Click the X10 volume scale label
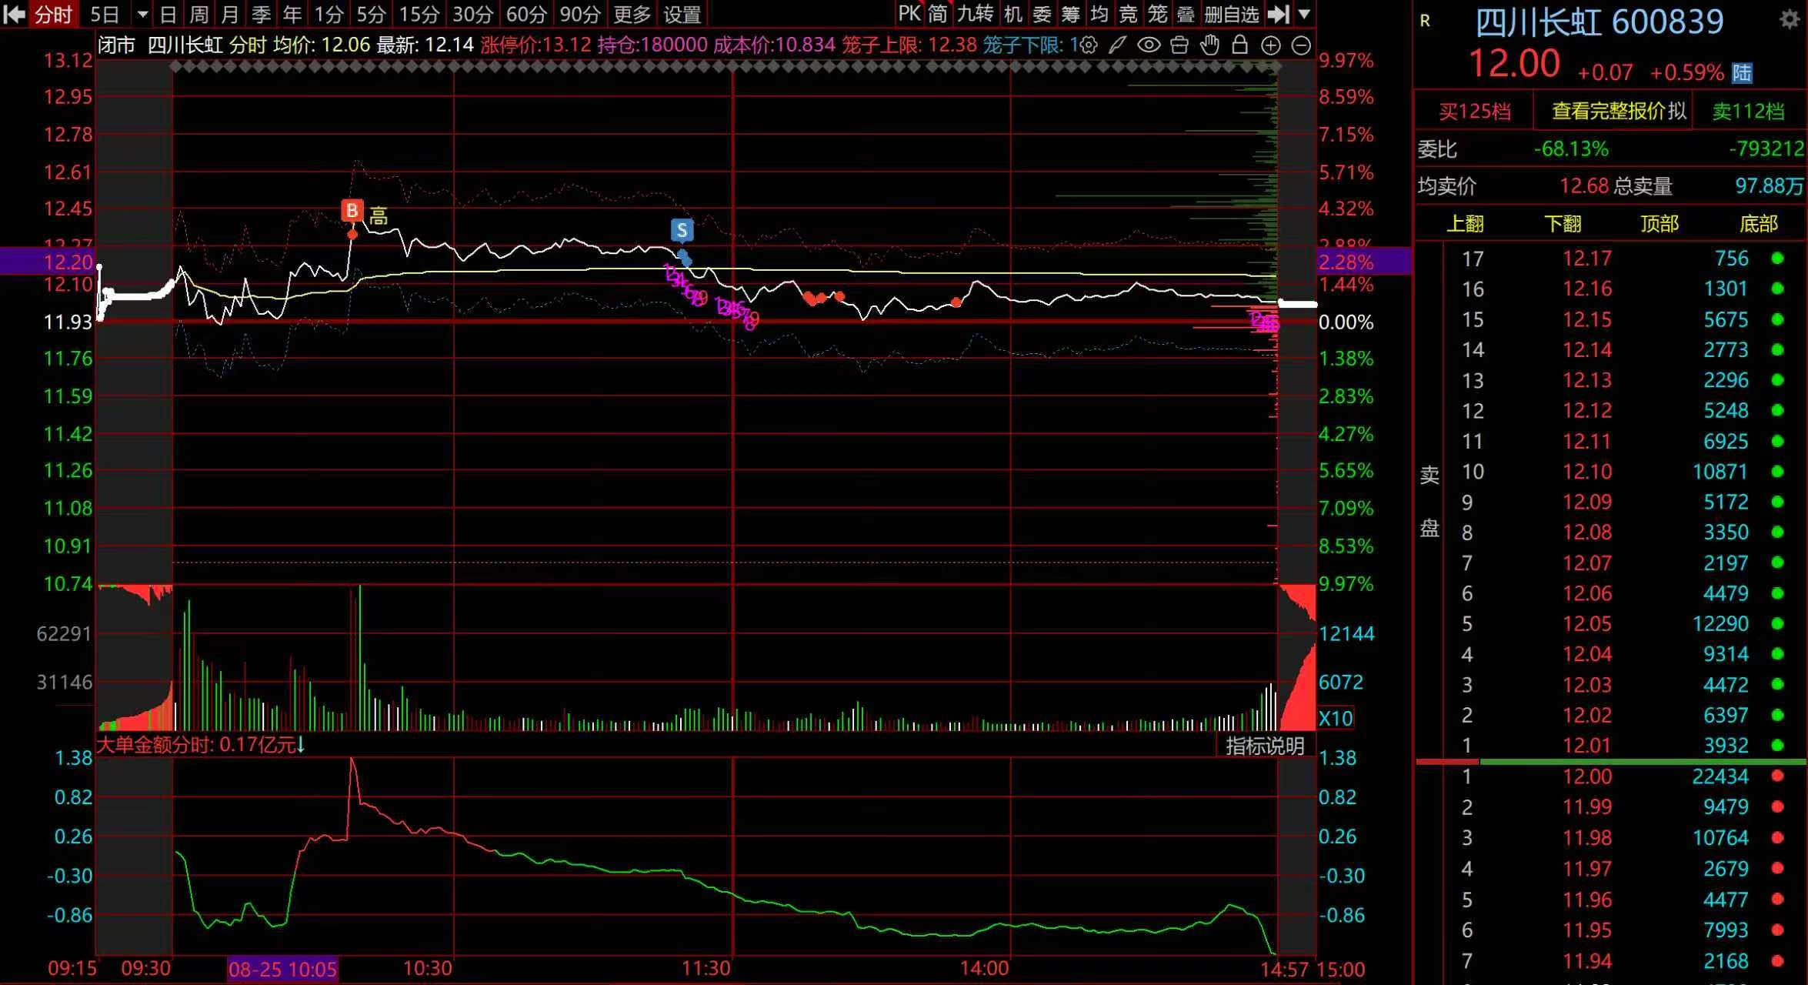 click(1336, 719)
